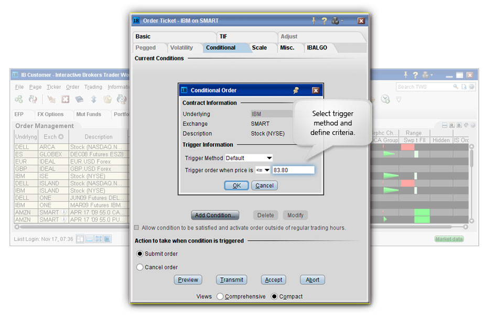The image size is (497, 315).
Task: Click the pushpin icon in Conditional Order dialog
Action: click(296, 90)
